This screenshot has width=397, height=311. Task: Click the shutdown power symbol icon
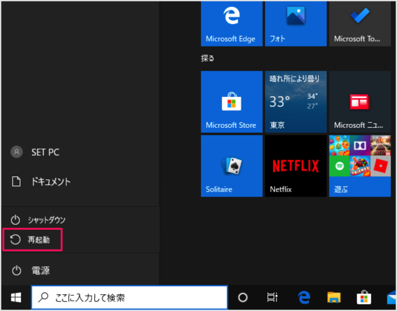tap(16, 220)
